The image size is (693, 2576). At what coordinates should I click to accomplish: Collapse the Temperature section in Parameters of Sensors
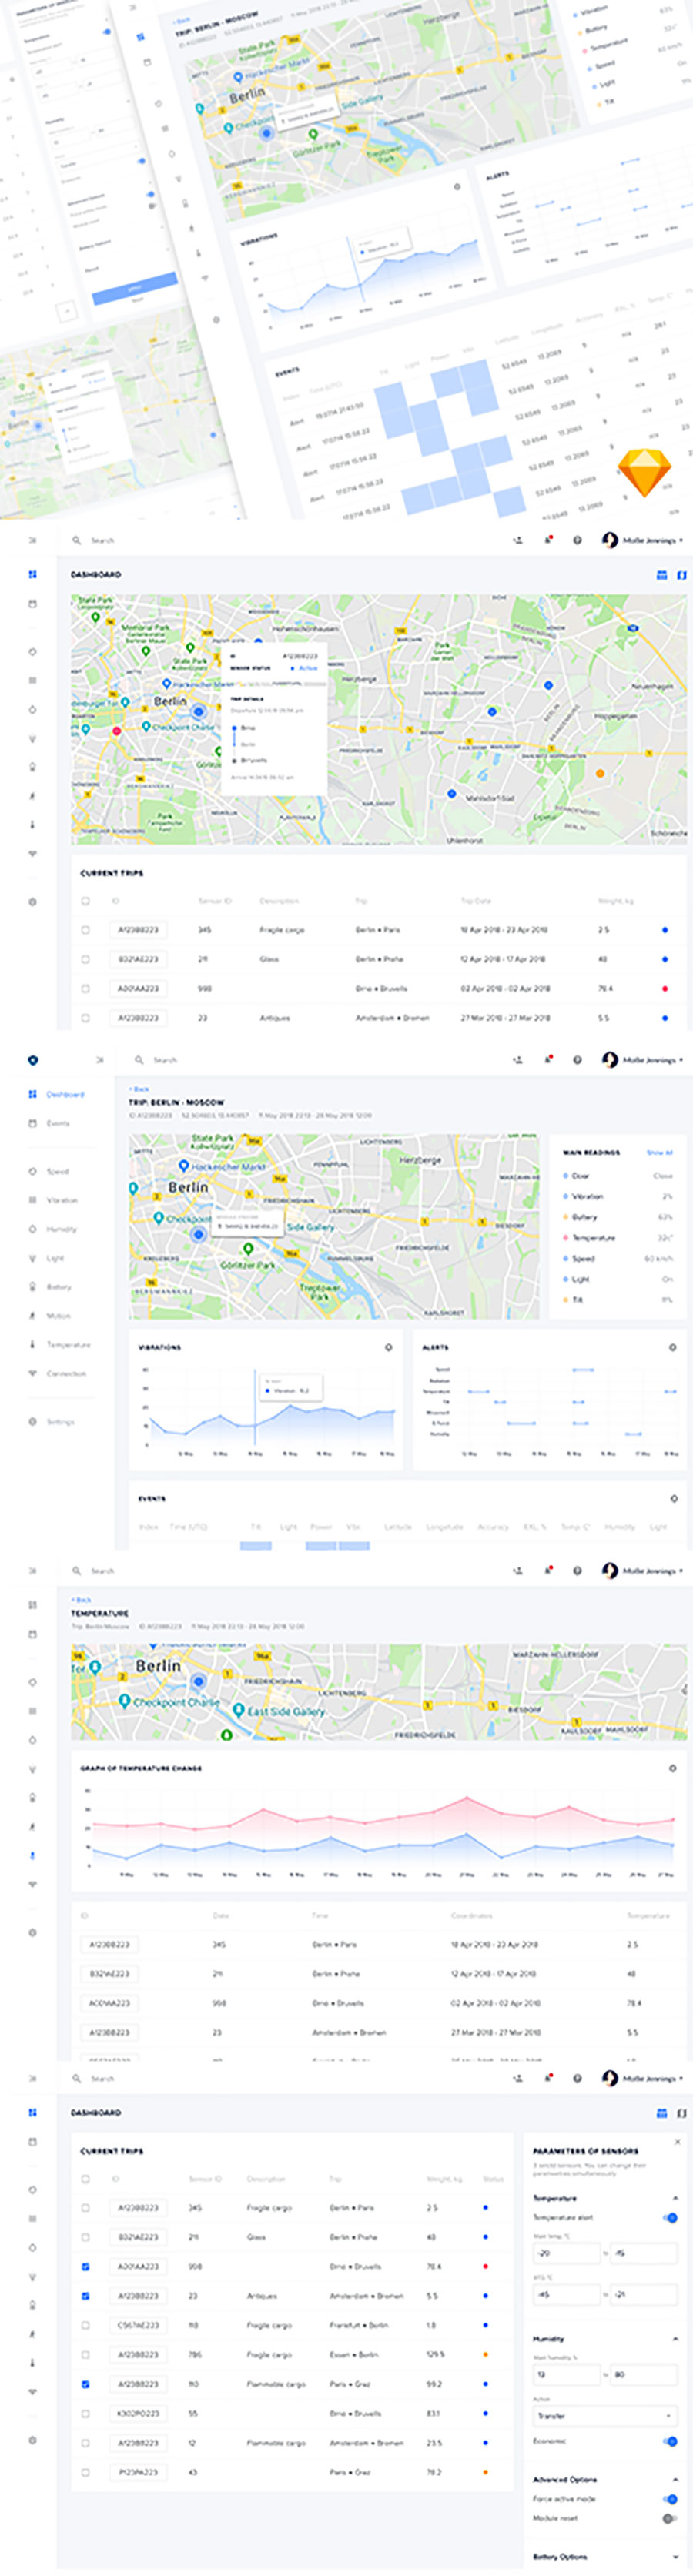click(x=675, y=2198)
